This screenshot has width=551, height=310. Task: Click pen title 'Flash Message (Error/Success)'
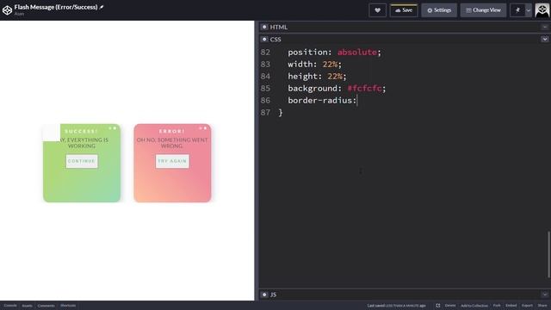[x=56, y=7]
